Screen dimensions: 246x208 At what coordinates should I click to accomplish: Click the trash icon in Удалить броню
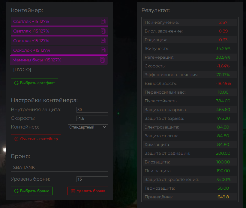click(x=73, y=191)
